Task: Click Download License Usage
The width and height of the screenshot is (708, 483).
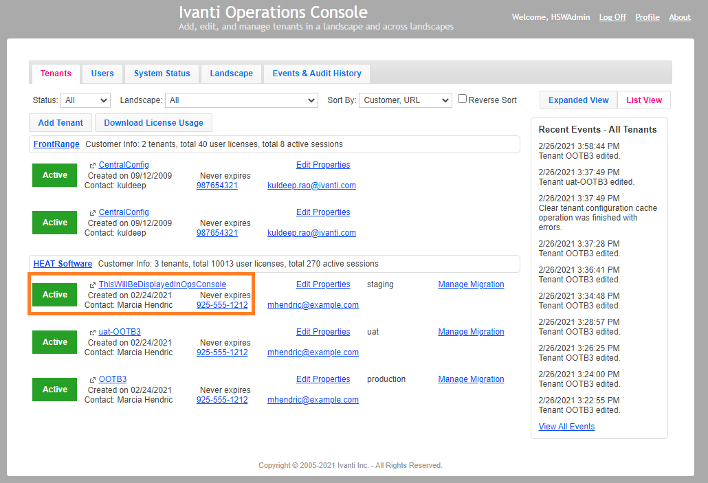Action: click(x=153, y=122)
